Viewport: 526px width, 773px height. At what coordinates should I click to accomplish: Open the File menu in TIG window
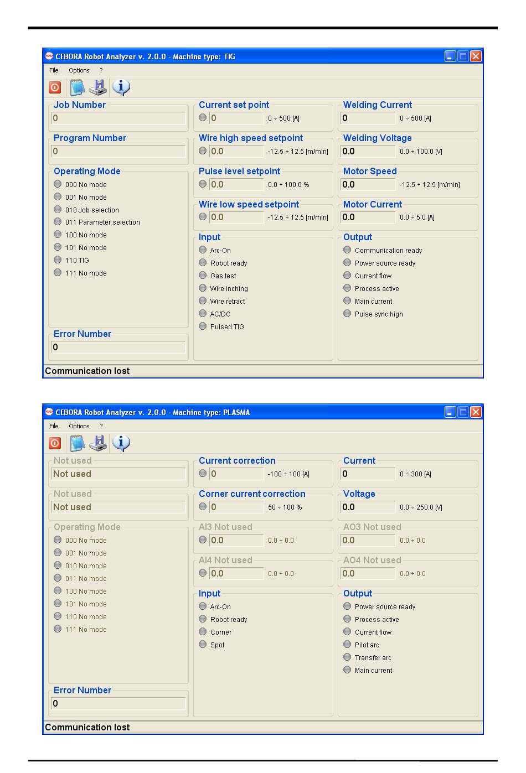pyautogui.click(x=54, y=70)
